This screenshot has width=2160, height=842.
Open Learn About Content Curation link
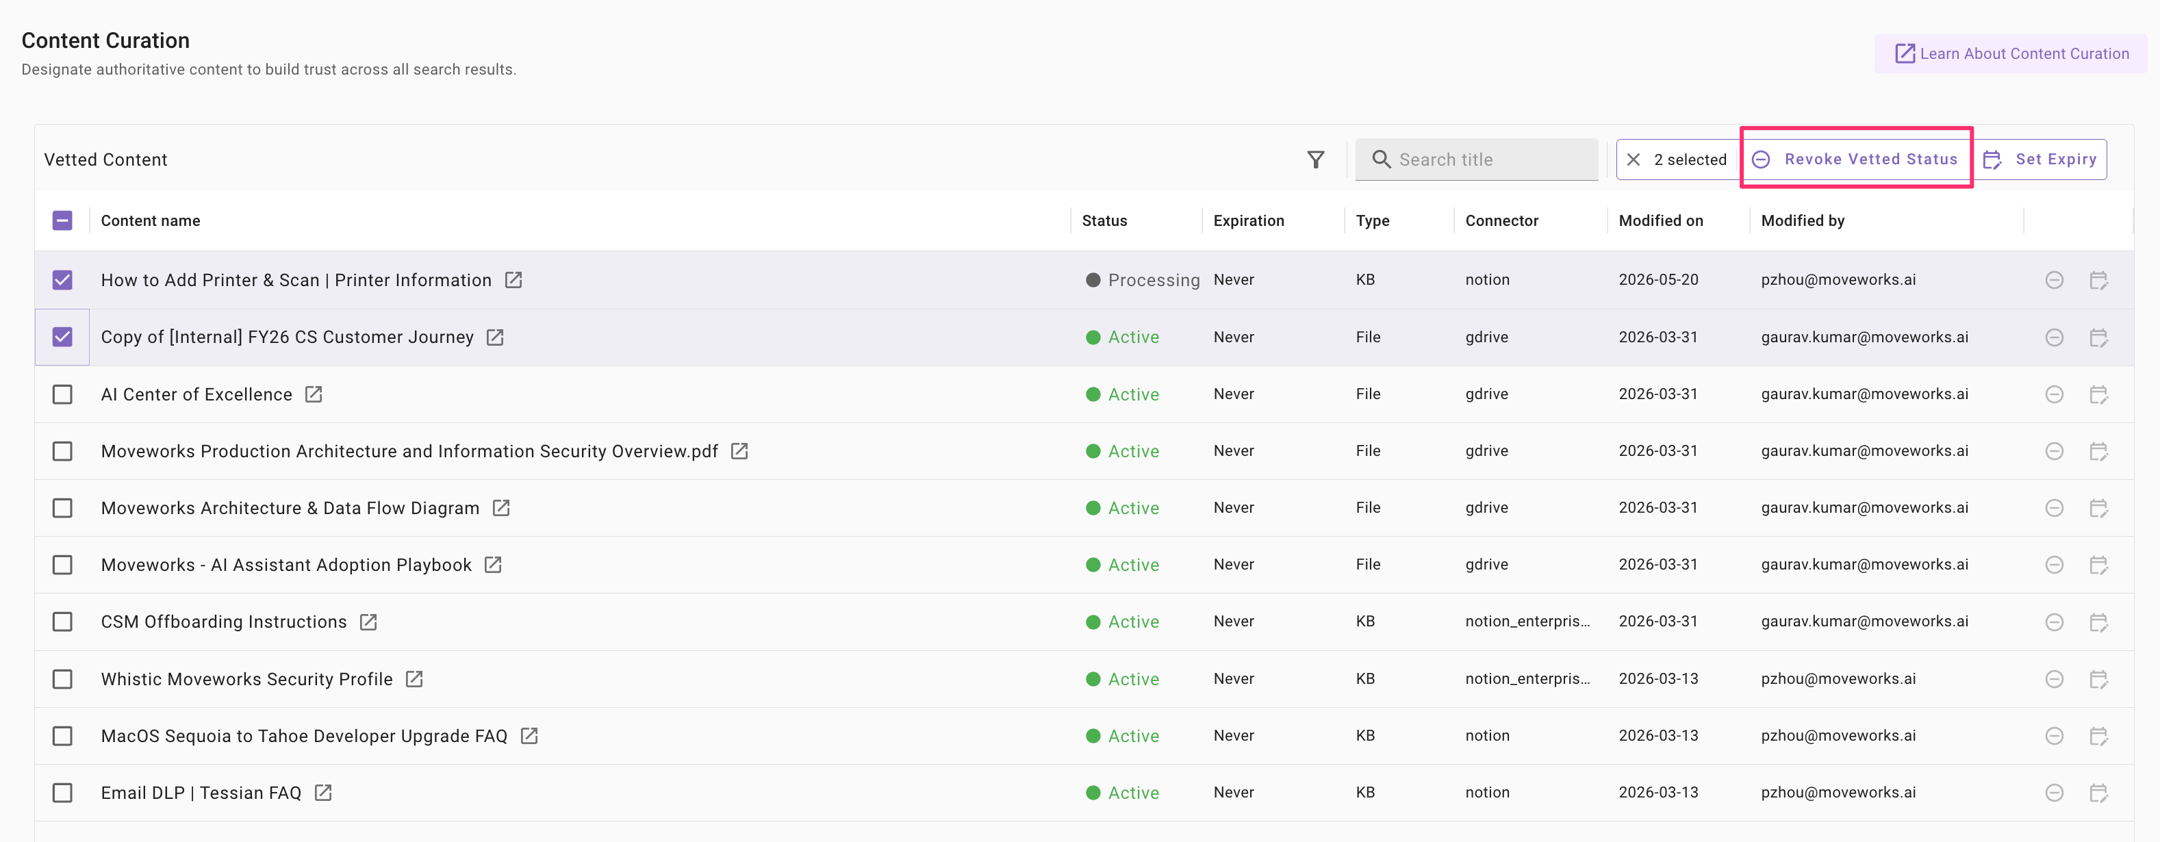(x=2011, y=53)
